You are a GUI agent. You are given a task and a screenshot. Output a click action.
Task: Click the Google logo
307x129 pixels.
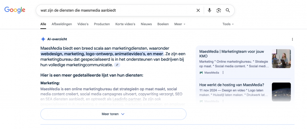pos(15,10)
